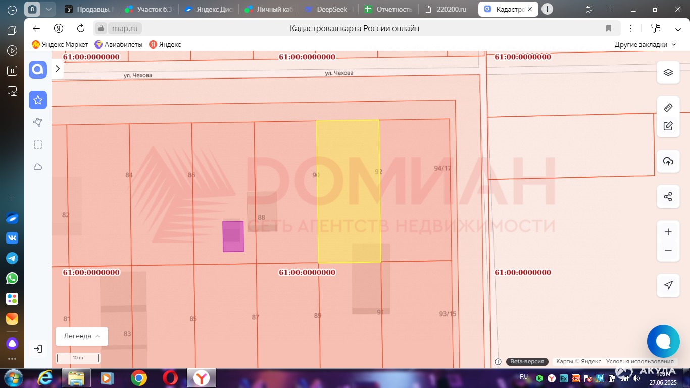Launch Opera from taskbar
Screen dimensions: 690x388
(170, 378)
